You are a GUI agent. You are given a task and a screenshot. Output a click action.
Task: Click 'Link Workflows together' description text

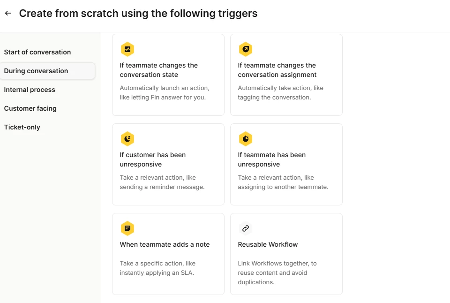pos(274,263)
